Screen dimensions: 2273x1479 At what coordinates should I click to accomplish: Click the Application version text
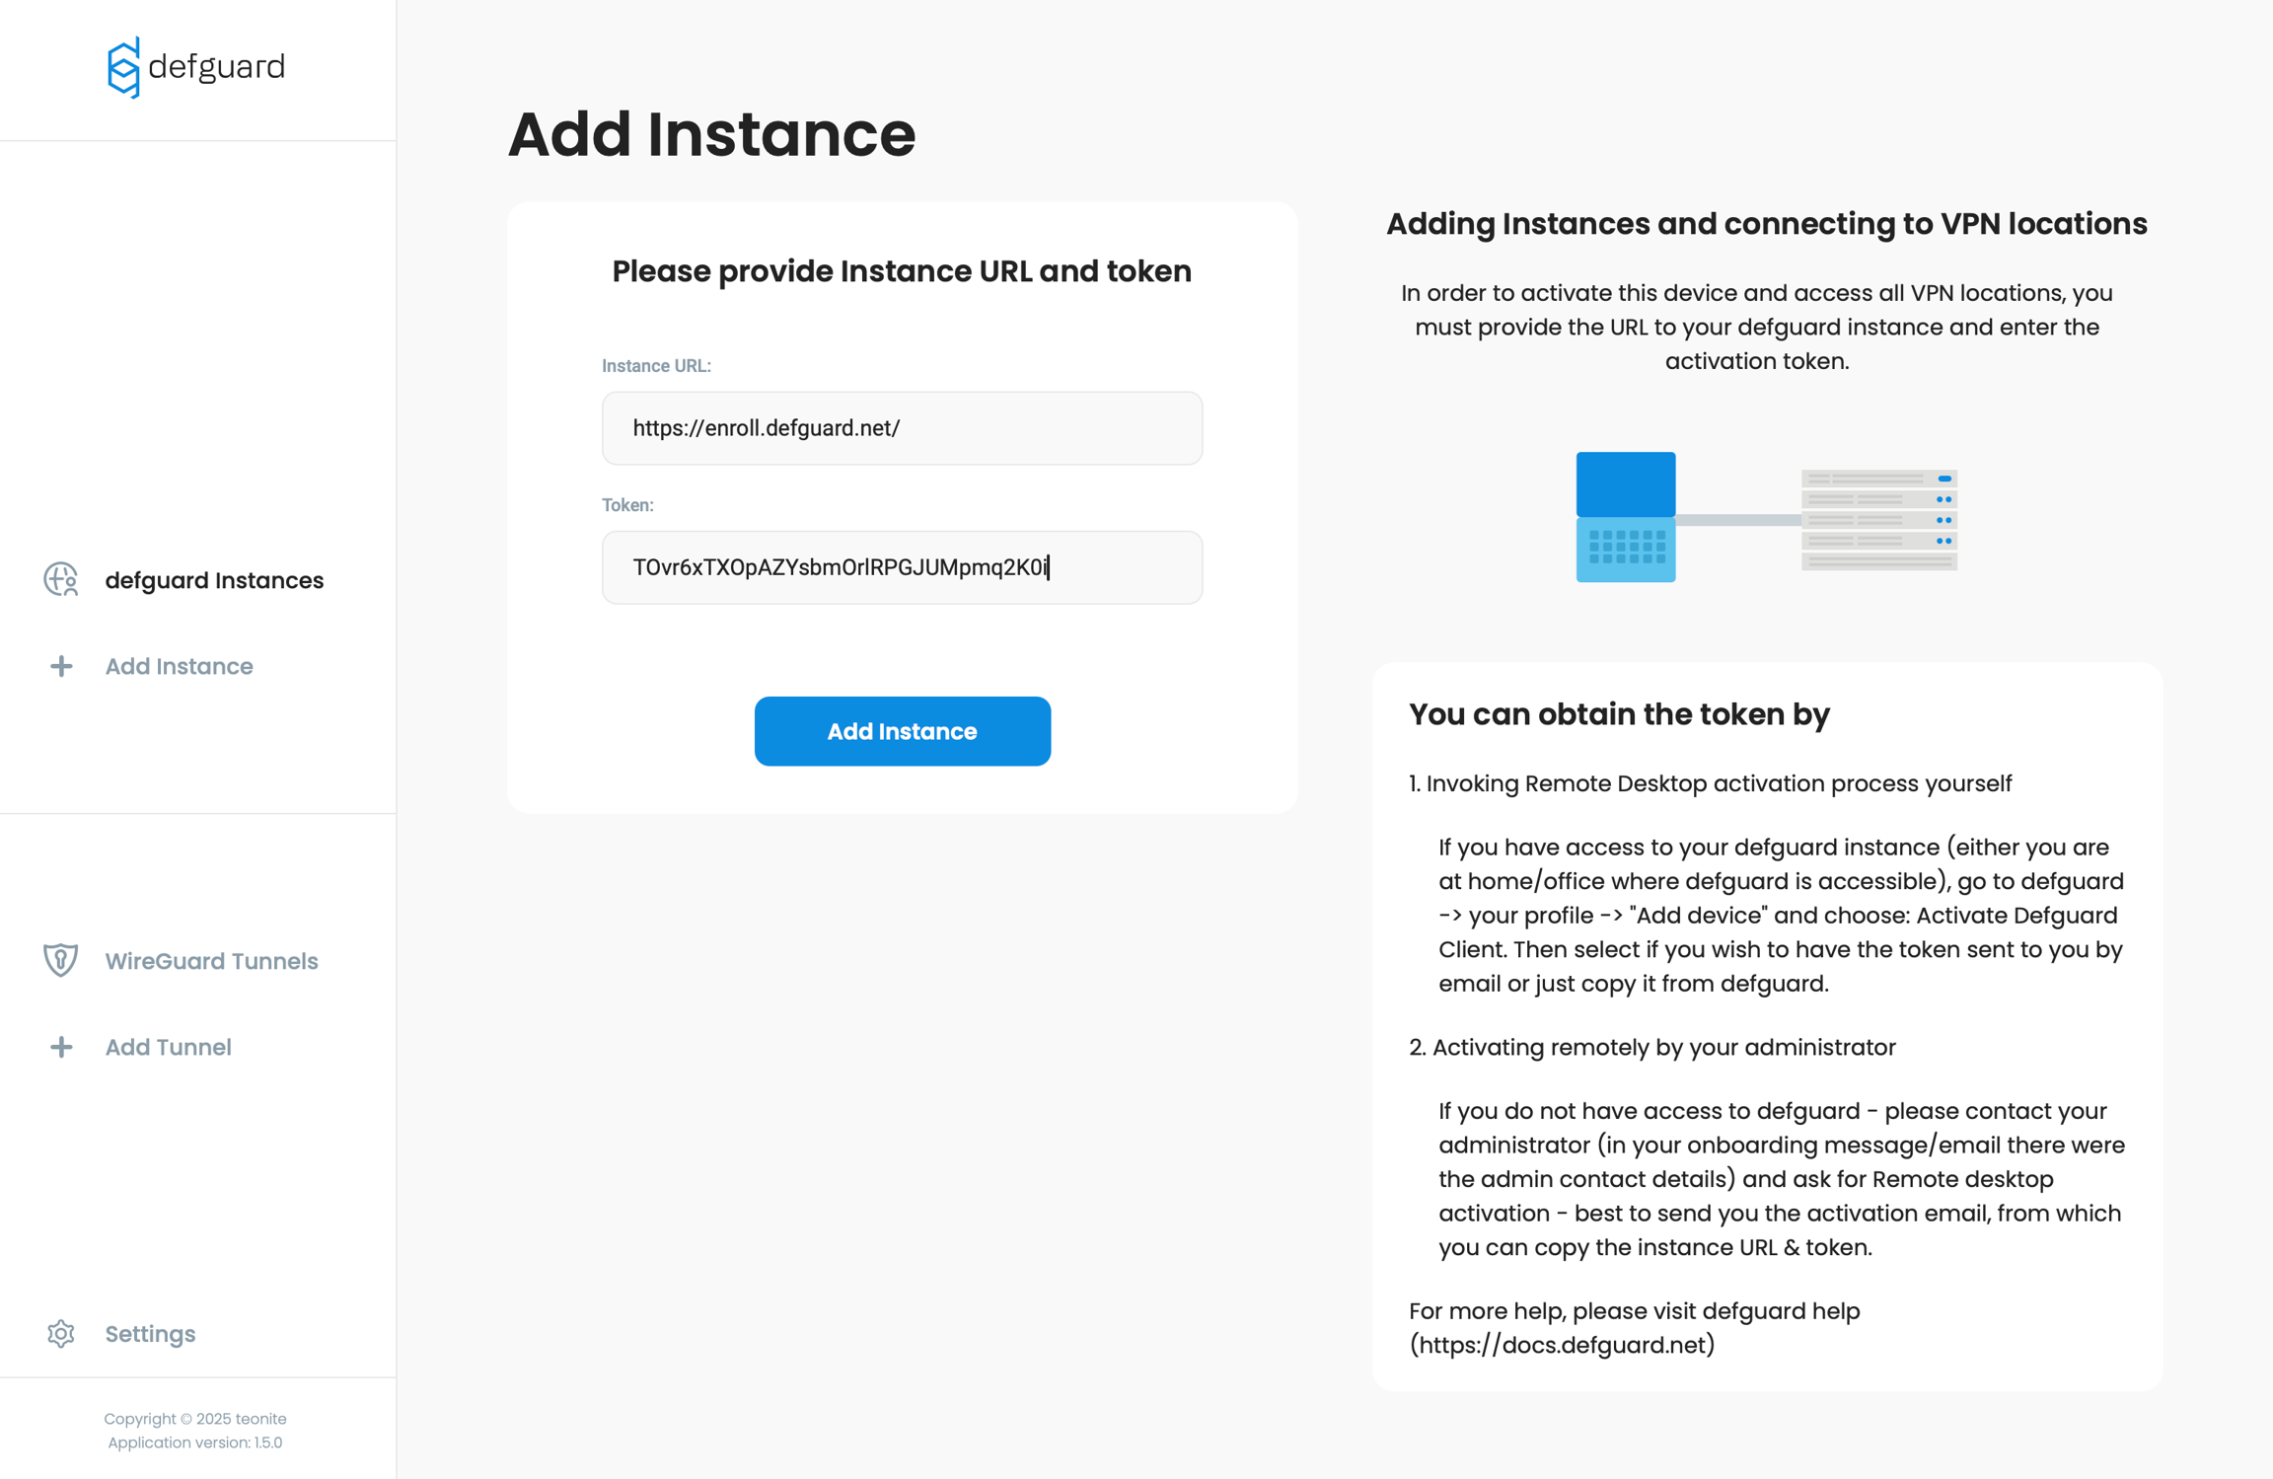click(195, 1442)
